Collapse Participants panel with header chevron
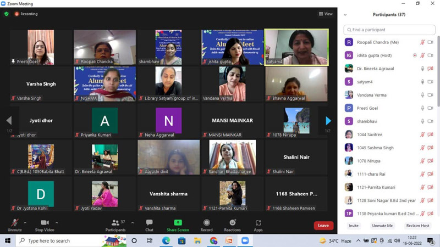 point(345,15)
